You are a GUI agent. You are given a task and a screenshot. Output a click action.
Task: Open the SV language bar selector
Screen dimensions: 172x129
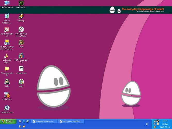click(x=147, y=124)
